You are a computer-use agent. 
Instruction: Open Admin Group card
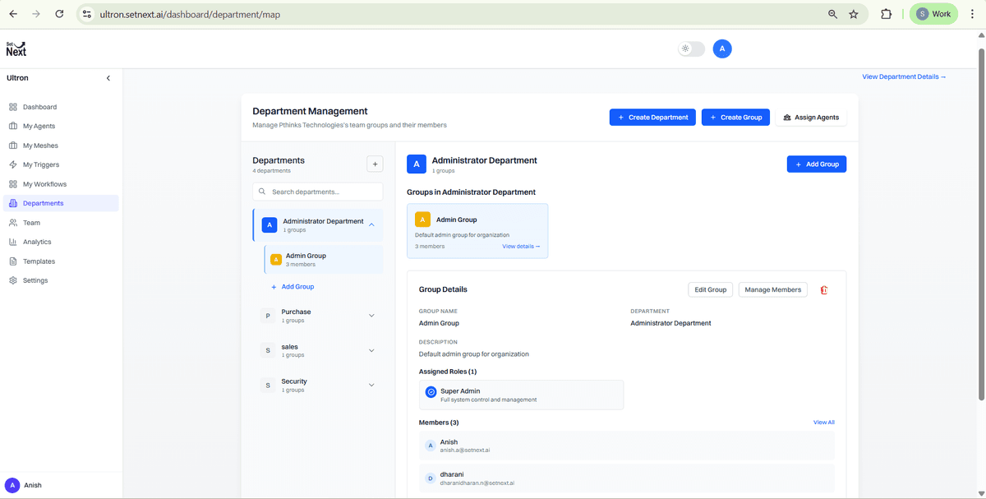coord(477,231)
